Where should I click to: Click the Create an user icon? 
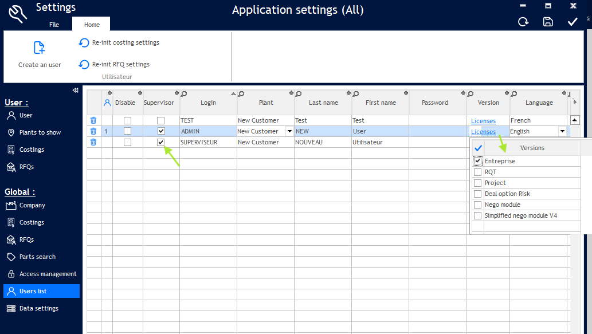point(39,48)
